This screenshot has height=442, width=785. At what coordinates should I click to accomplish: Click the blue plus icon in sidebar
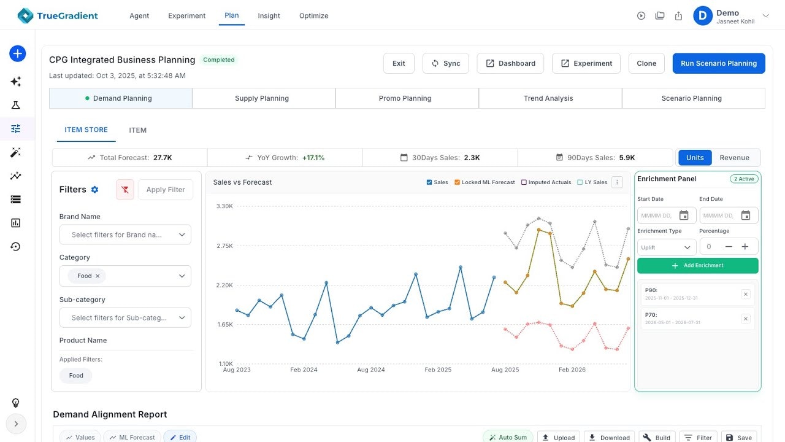pos(17,53)
